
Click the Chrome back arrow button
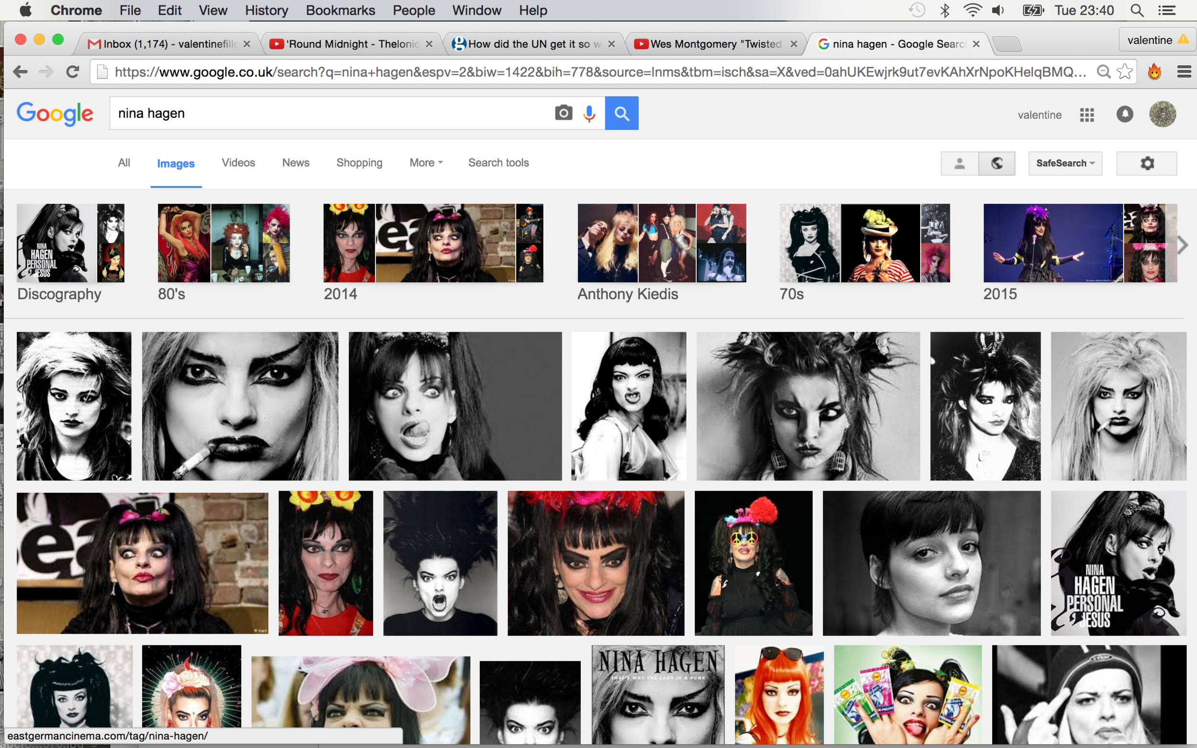coord(20,72)
